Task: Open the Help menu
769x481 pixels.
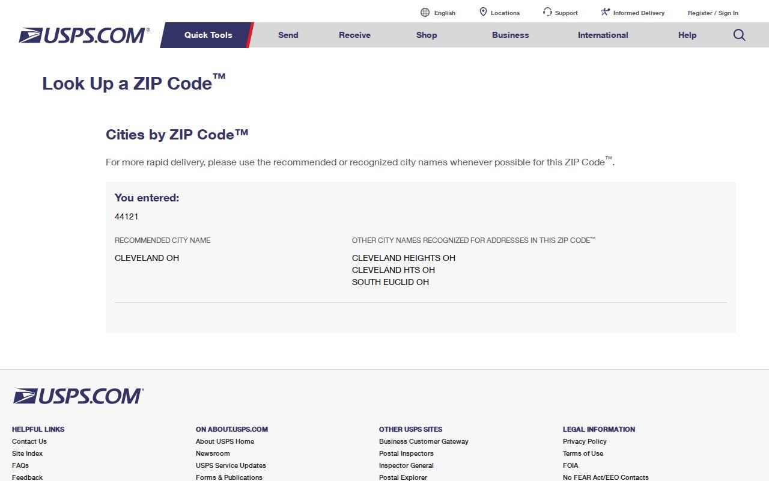Action: 687,35
